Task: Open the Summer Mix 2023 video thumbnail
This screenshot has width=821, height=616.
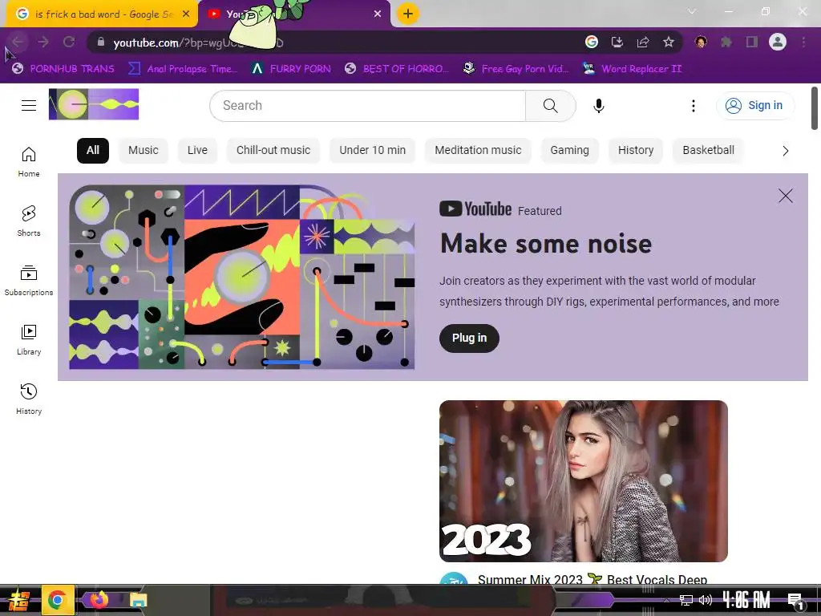Action: [x=584, y=481]
